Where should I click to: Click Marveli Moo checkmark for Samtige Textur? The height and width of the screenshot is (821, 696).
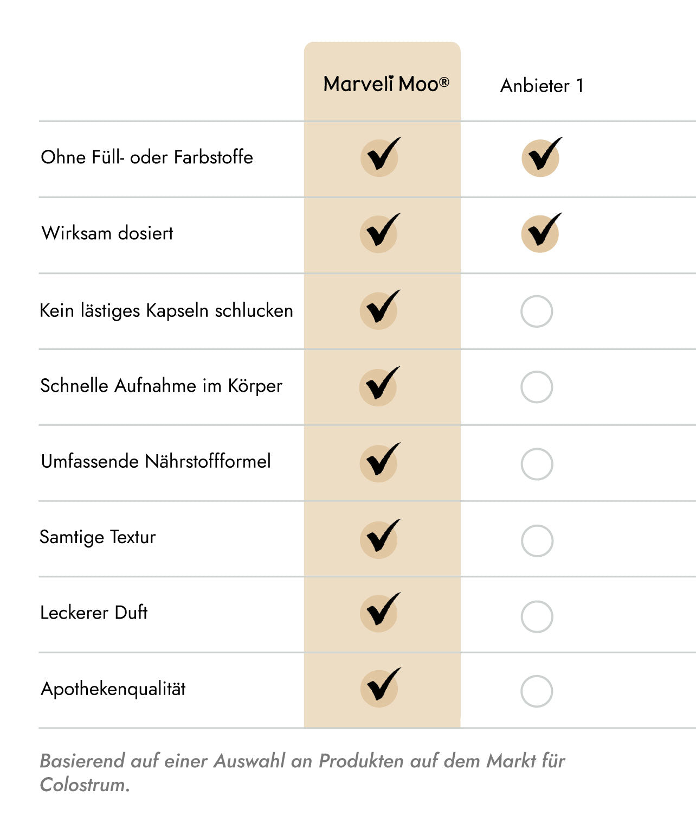click(x=380, y=538)
